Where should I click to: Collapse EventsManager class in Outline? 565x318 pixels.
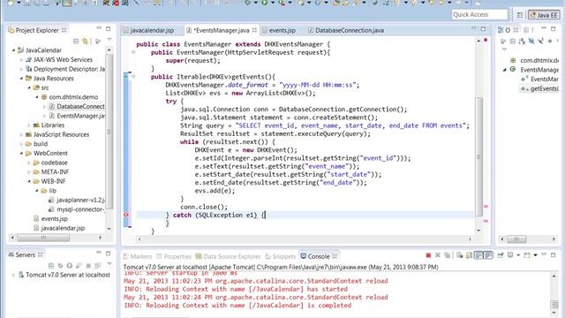pos(504,70)
